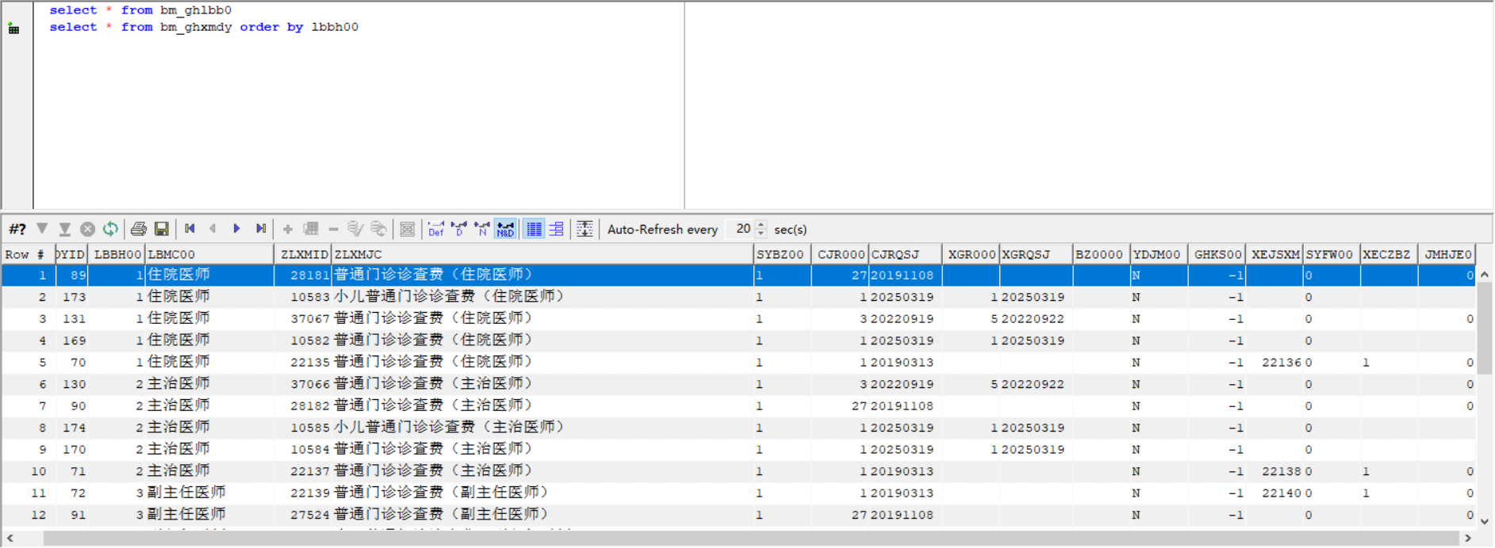Click row 6 主治医师 name cell
This screenshot has height=548, width=1495.
point(209,384)
